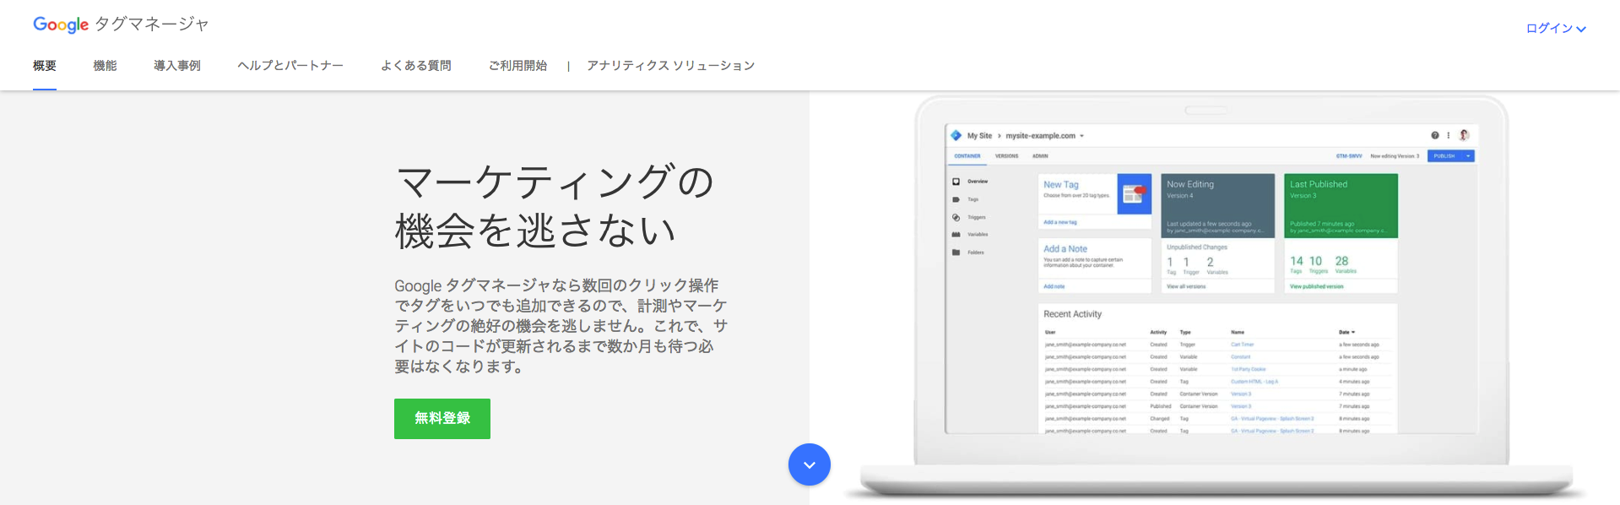Select the CONTAINER tab in the mockup
This screenshot has width=1620, height=505.
click(967, 156)
